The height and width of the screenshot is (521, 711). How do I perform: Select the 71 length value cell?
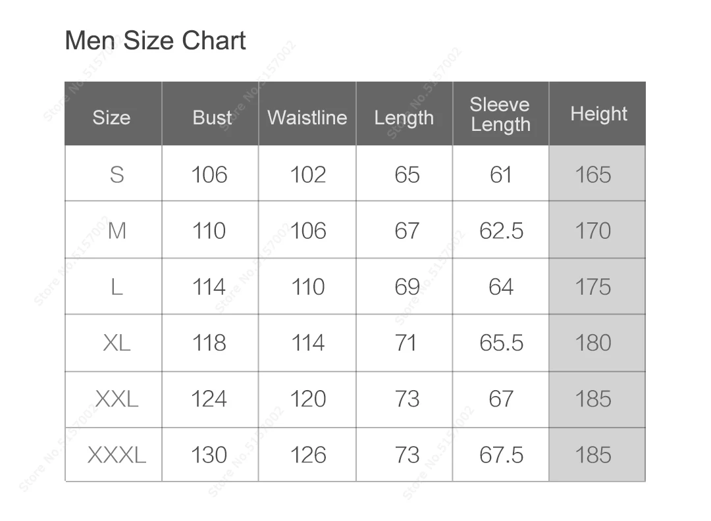[x=406, y=343]
